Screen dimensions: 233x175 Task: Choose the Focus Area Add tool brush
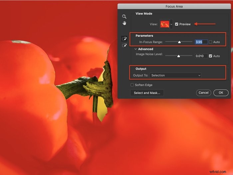[x=124, y=39]
